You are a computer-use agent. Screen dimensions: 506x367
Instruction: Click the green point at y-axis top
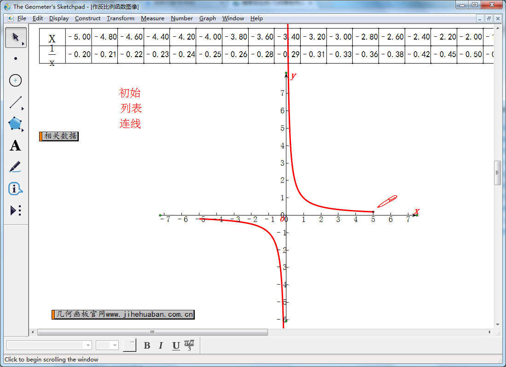(286, 73)
